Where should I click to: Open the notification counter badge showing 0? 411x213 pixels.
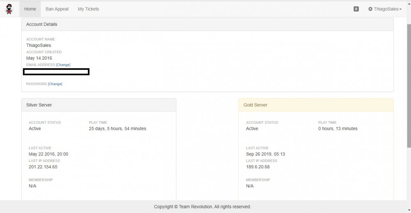(356, 9)
